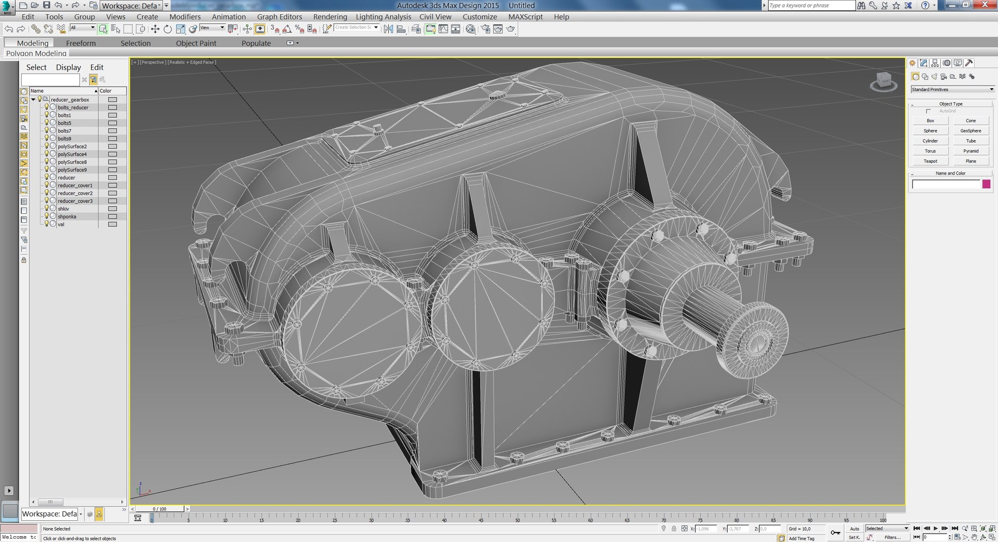The height and width of the screenshot is (542, 998).
Task: Open the Curve Editor toolbar icon
Action: pos(443,29)
